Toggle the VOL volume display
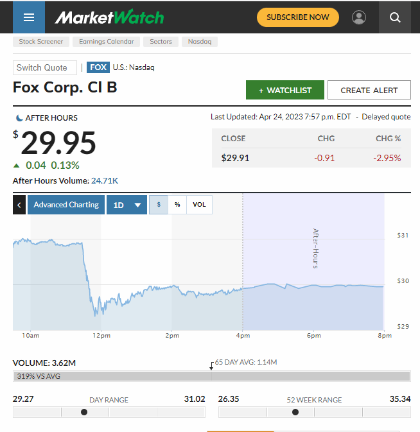 [199, 205]
